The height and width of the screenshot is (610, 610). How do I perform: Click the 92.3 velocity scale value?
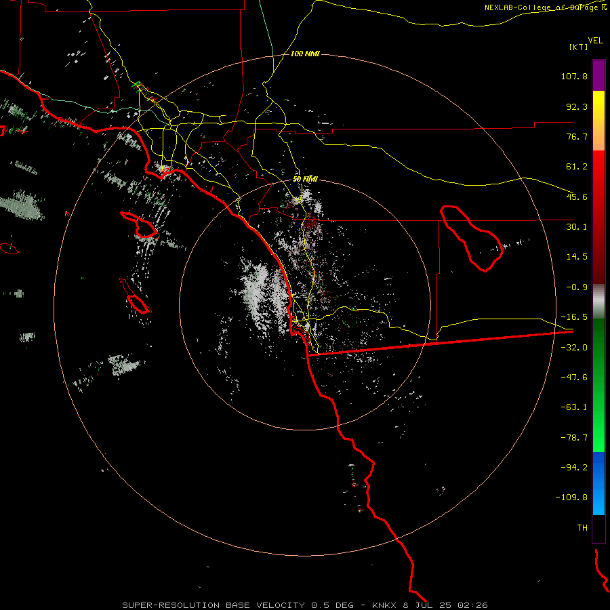[x=577, y=106]
